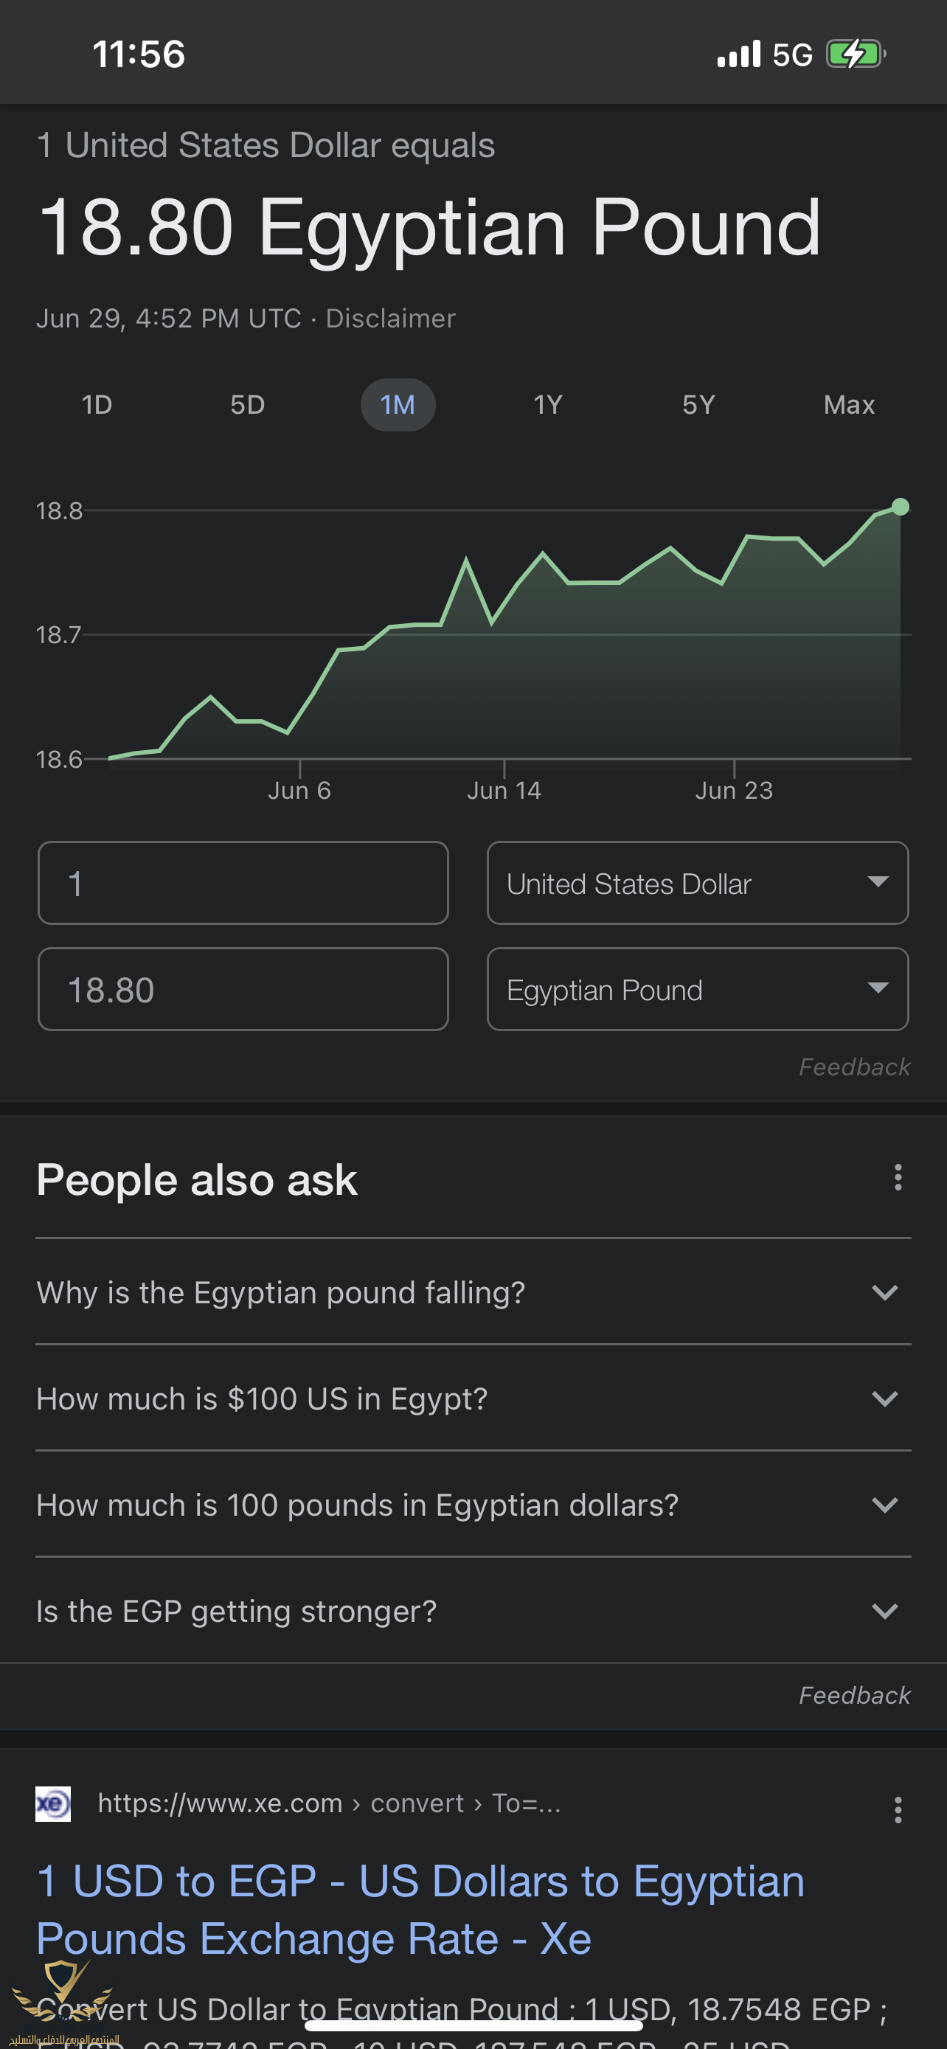Open People also ask three-dot options
Screen dimensions: 947x2049
898,1178
